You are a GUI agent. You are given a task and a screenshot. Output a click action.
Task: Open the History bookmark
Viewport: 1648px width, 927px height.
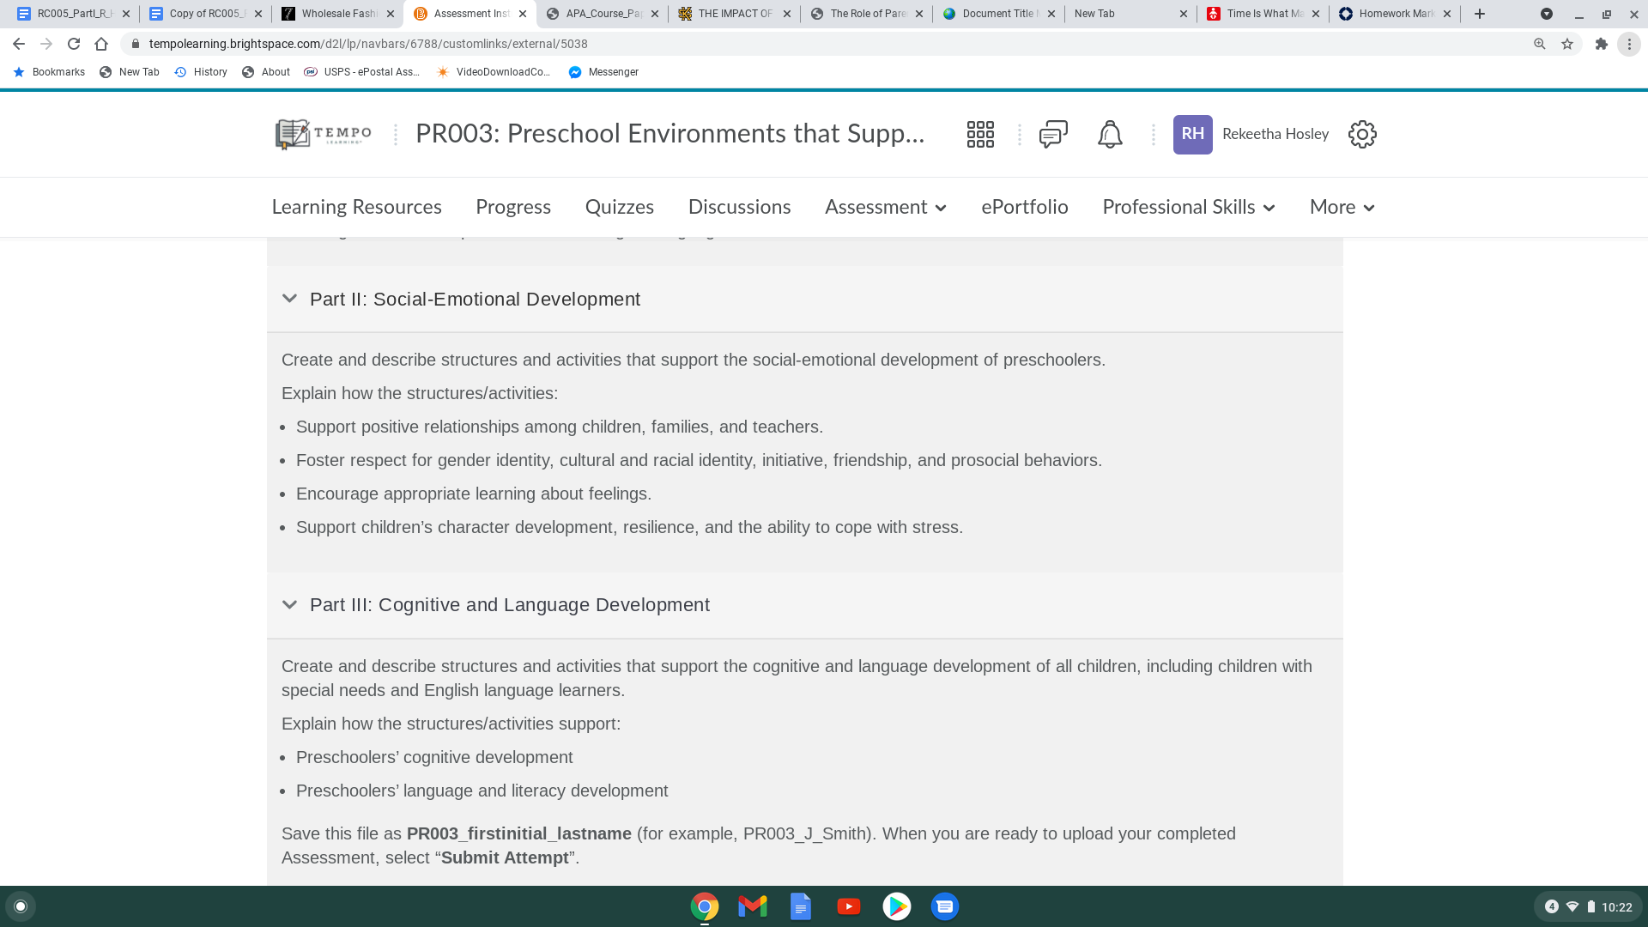(201, 72)
